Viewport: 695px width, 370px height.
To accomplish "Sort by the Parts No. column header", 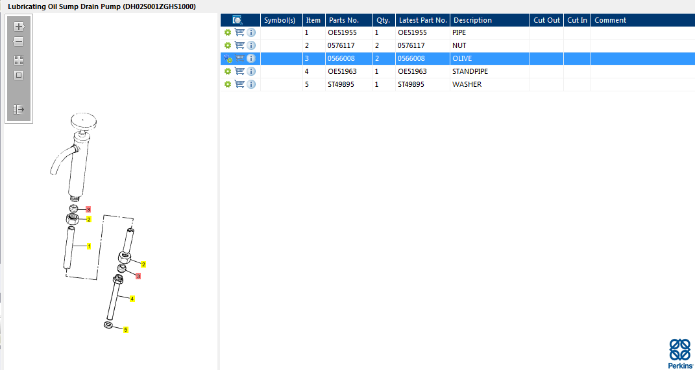I will click(x=349, y=20).
